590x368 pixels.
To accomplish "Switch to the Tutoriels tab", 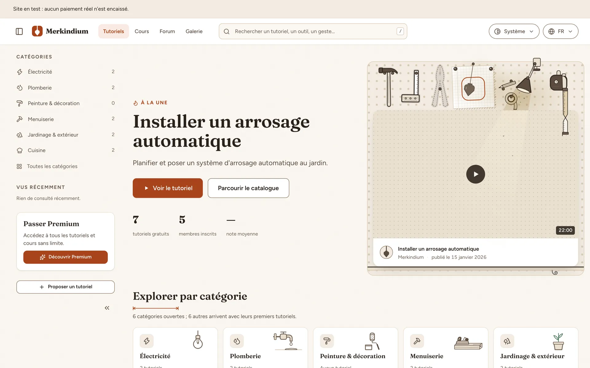I will click(x=113, y=31).
